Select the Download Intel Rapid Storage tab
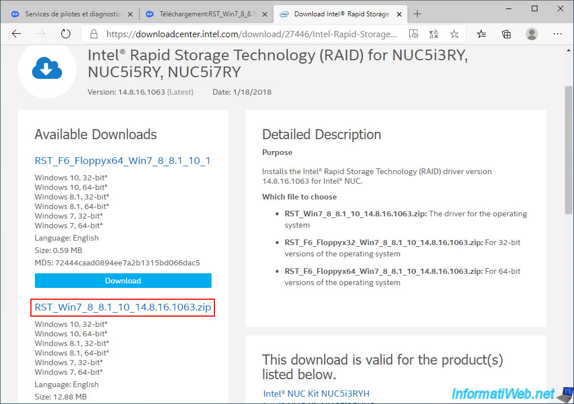 coord(340,14)
